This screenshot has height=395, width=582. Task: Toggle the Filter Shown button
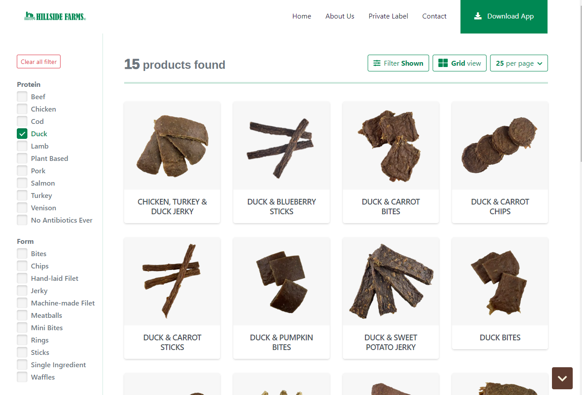click(x=398, y=63)
